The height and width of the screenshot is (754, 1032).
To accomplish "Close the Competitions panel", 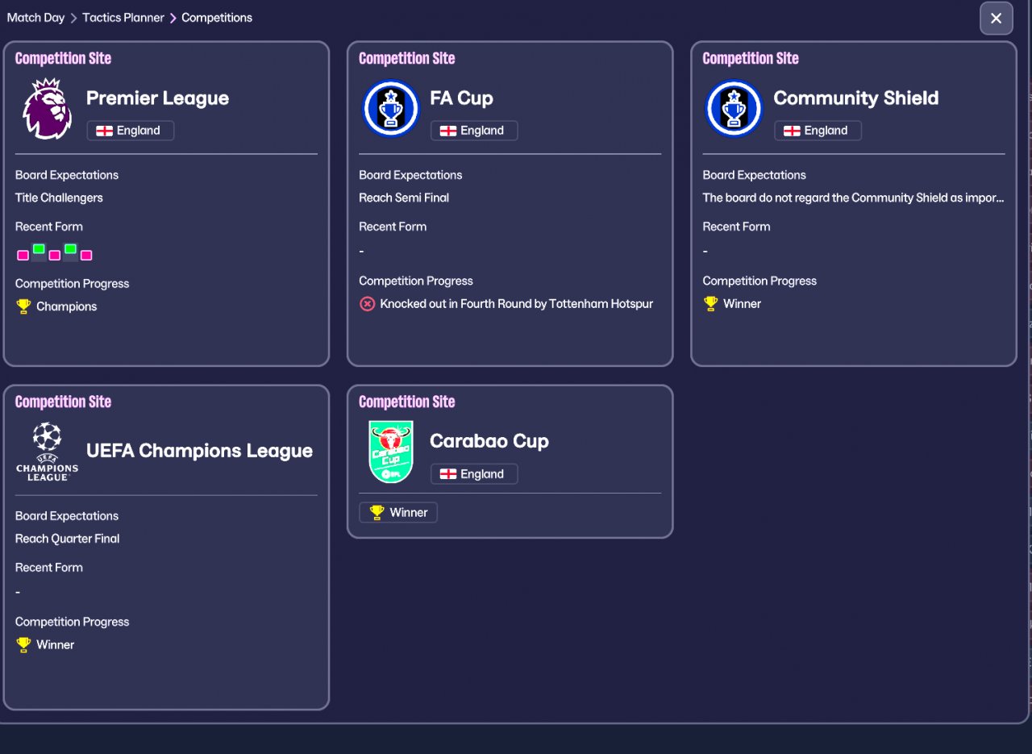I will tap(996, 19).
